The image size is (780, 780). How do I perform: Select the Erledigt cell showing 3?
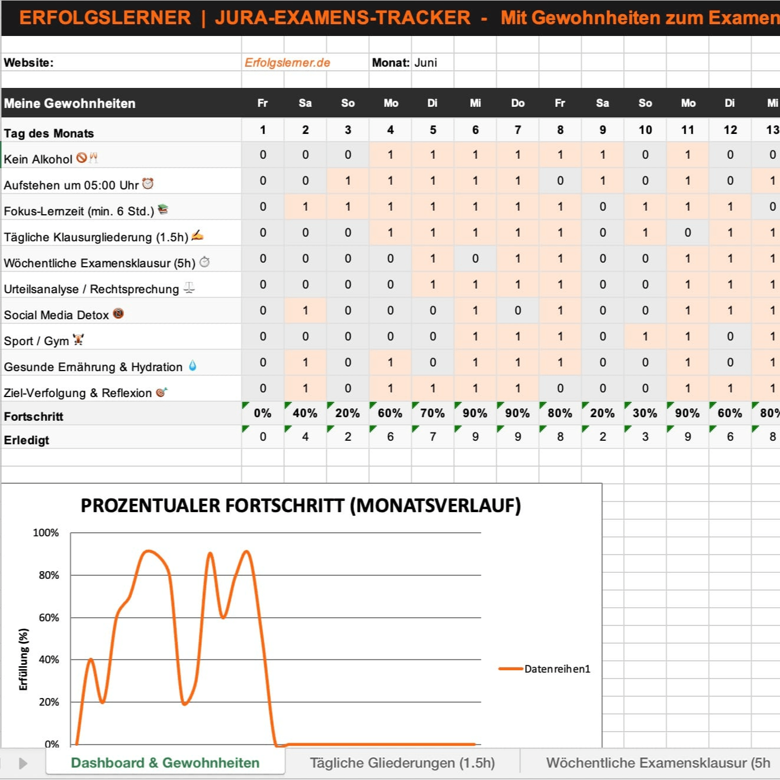tap(645, 437)
